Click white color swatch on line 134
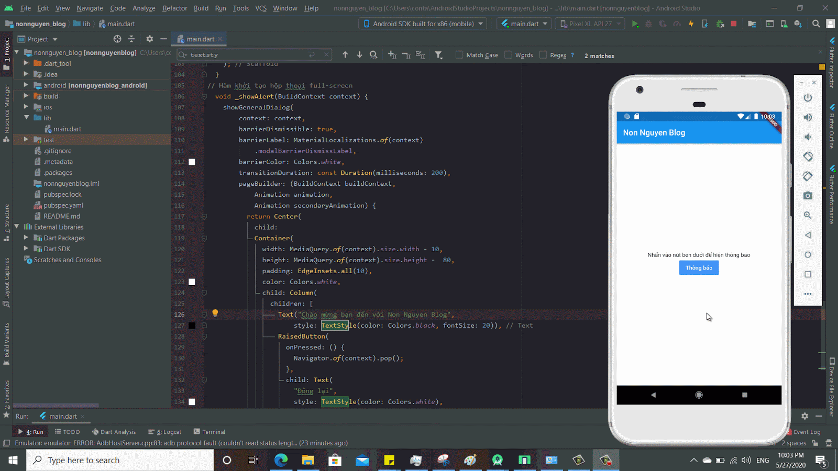The height and width of the screenshot is (471, 838). pos(192,401)
